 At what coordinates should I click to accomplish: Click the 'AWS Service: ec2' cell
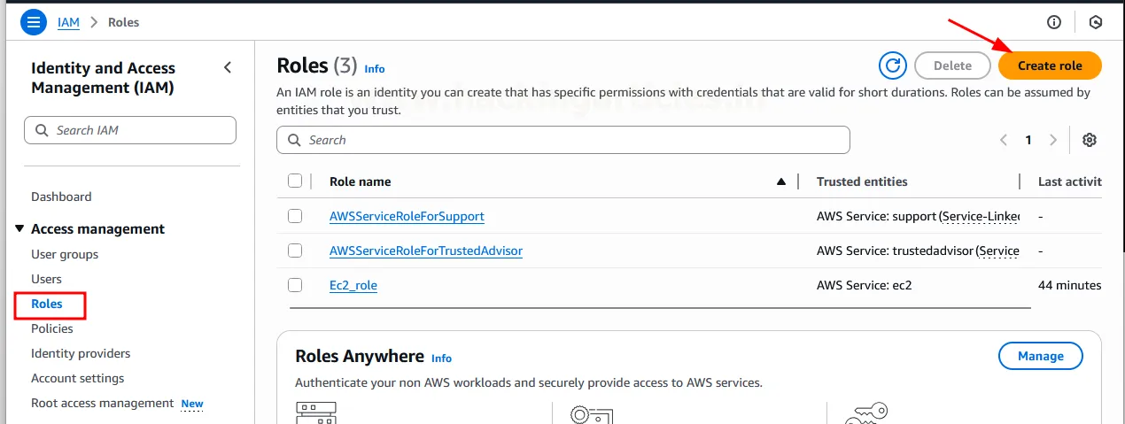(865, 285)
